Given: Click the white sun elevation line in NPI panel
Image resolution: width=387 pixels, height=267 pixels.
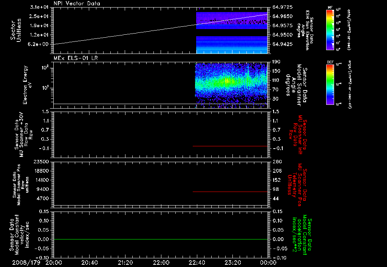Looking at the screenshot, I should click(x=161, y=29).
